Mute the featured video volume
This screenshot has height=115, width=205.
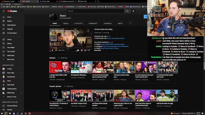pos(56,50)
